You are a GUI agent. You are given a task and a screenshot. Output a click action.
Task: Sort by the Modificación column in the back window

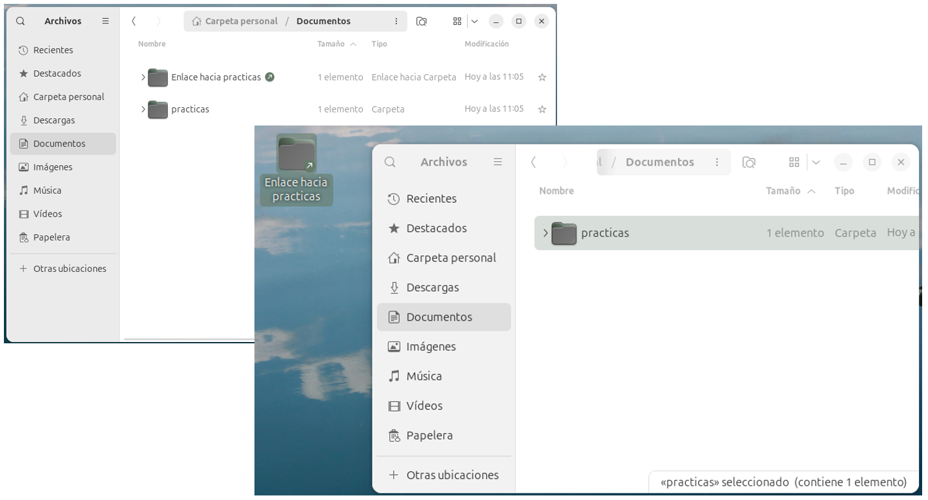486,44
